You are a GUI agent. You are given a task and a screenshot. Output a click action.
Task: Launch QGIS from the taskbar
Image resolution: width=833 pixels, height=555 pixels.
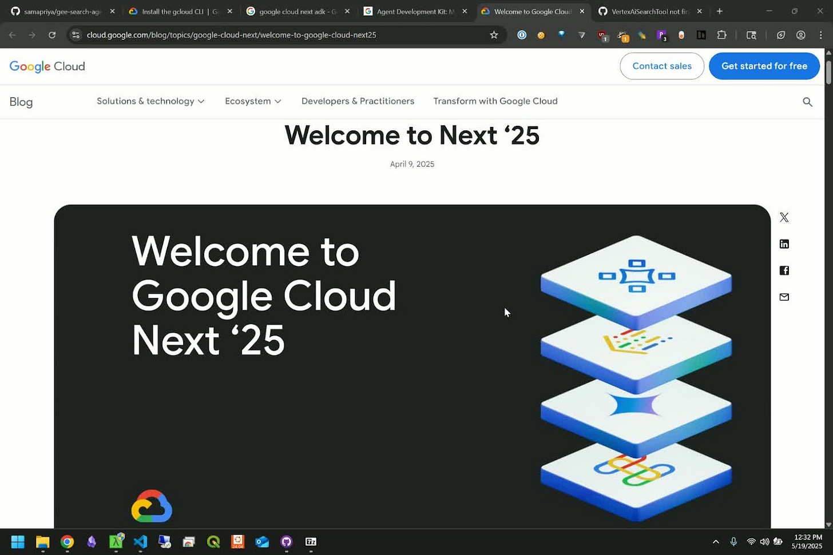click(x=213, y=541)
